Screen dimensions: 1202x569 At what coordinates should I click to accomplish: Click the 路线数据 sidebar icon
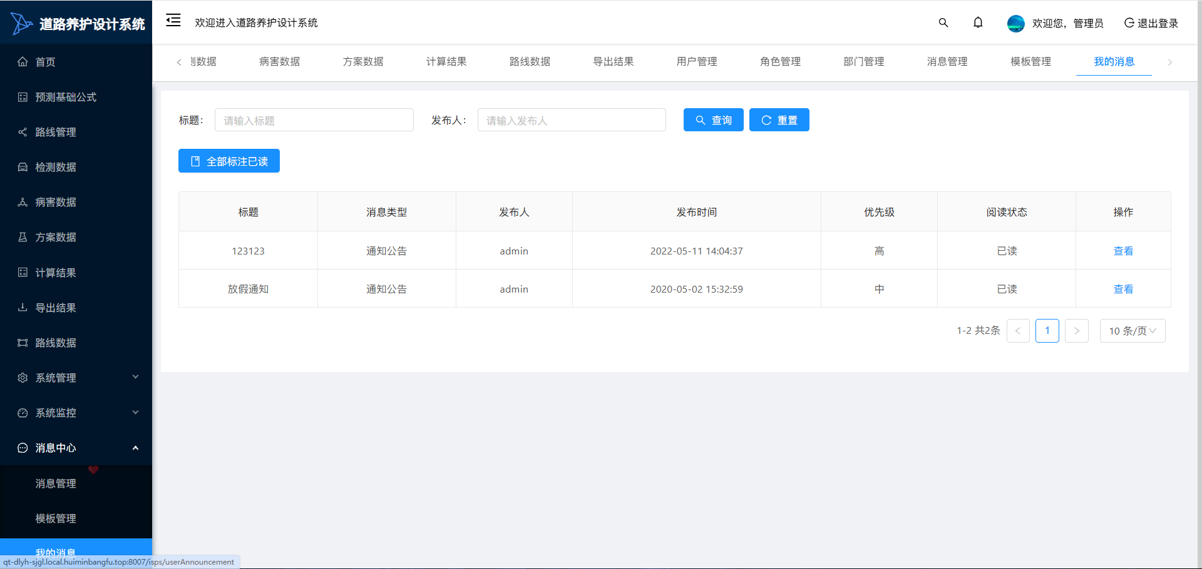tap(23, 343)
